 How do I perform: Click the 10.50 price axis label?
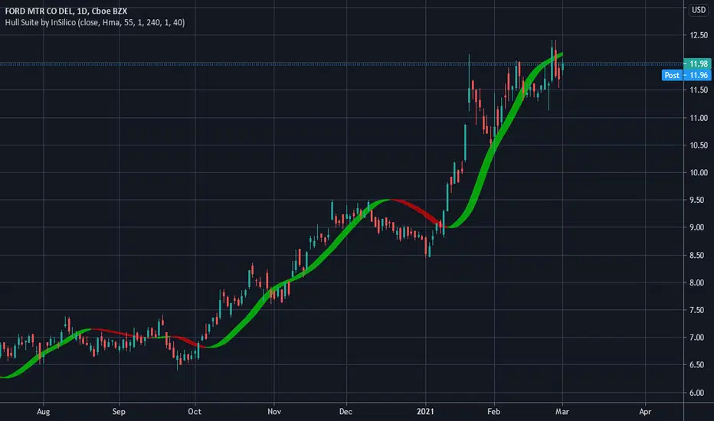699,145
